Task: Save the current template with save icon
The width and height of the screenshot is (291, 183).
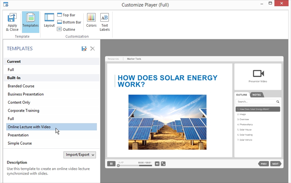Action: pyautogui.click(x=84, y=49)
